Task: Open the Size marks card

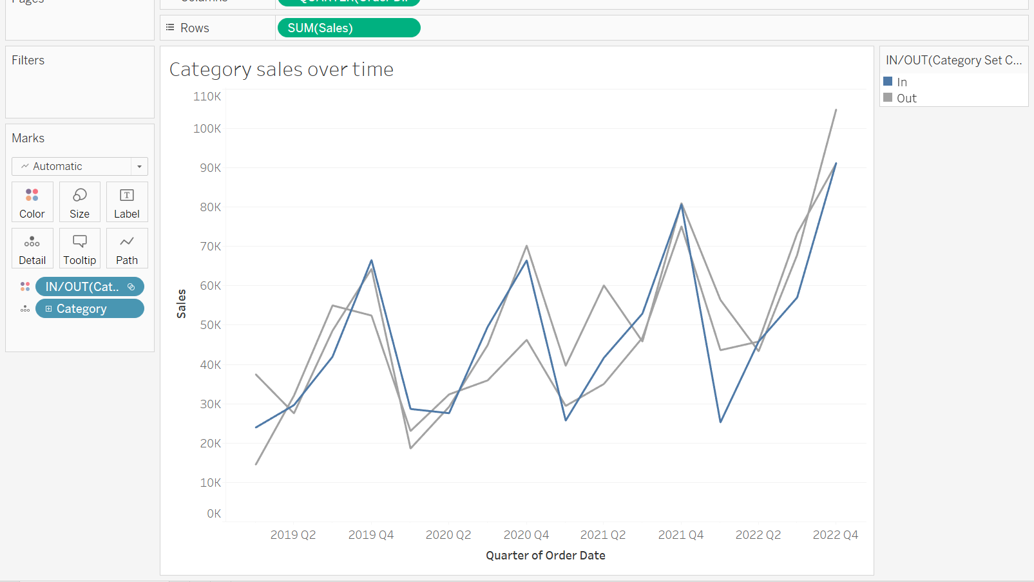Action: [x=80, y=202]
